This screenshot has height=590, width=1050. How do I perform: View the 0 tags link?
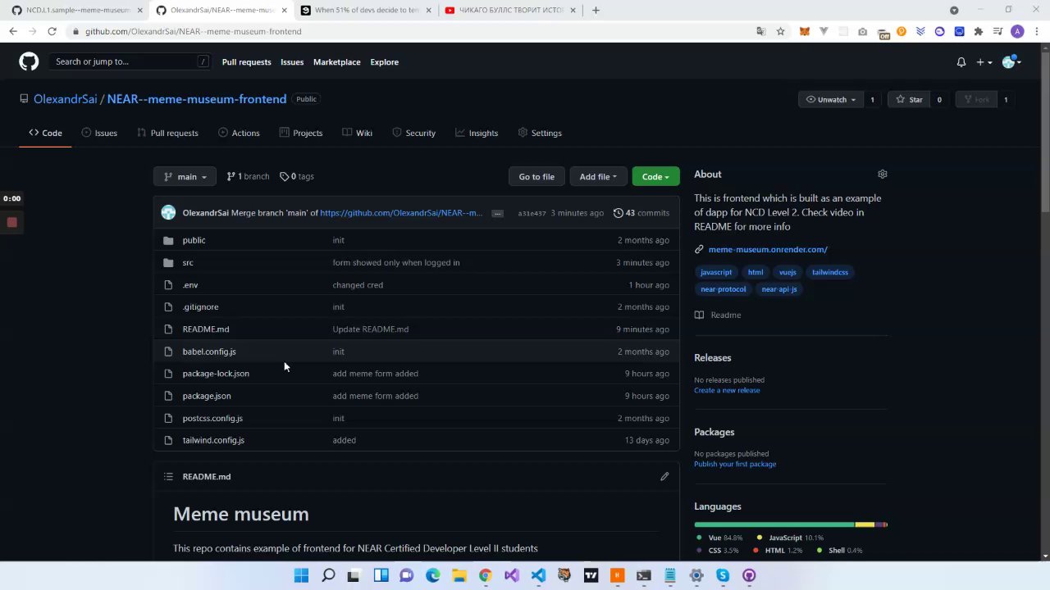tap(297, 177)
